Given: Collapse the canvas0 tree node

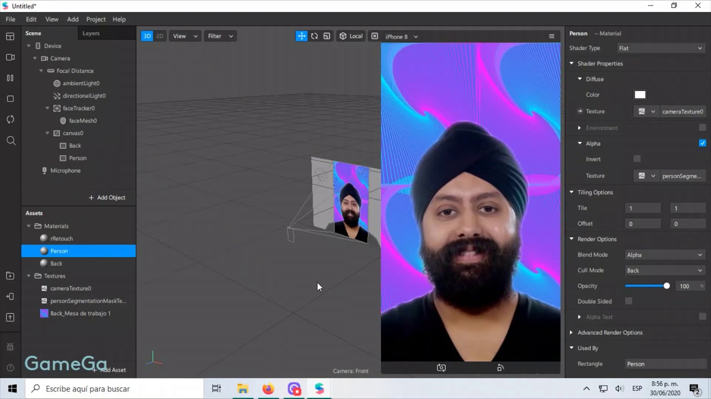Looking at the screenshot, I should tap(48, 133).
